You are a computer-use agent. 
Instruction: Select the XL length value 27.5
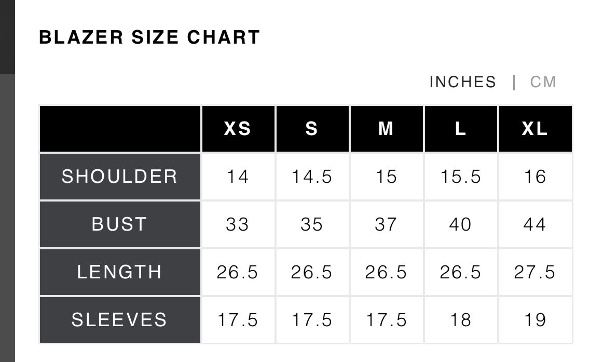click(535, 272)
